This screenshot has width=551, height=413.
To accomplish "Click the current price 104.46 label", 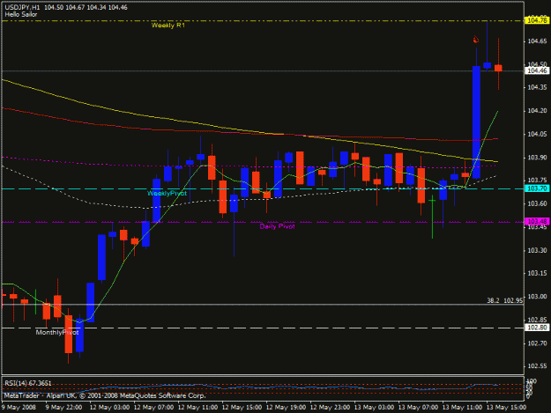I will pyautogui.click(x=537, y=70).
